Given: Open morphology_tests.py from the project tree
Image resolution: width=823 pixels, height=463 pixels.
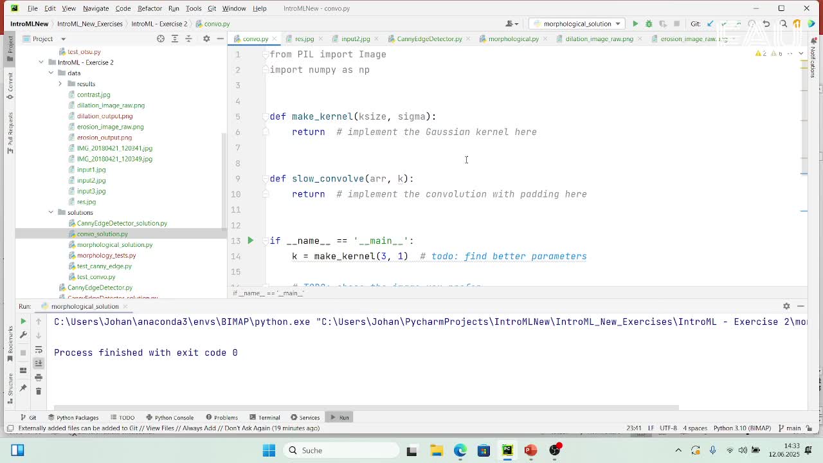Looking at the screenshot, I should (106, 255).
